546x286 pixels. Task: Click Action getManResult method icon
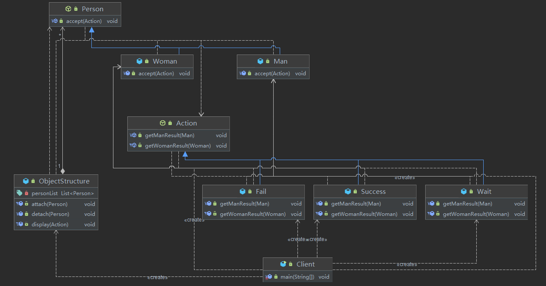click(x=133, y=135)
